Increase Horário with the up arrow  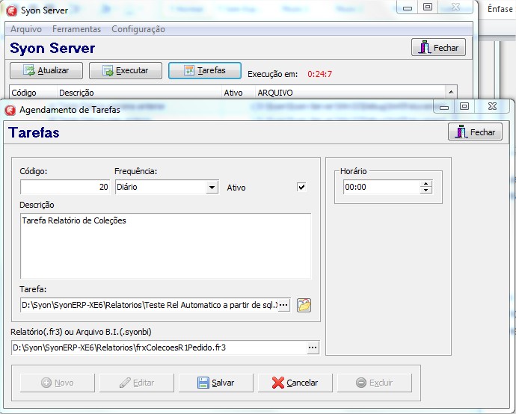click(x=426, y=184)
